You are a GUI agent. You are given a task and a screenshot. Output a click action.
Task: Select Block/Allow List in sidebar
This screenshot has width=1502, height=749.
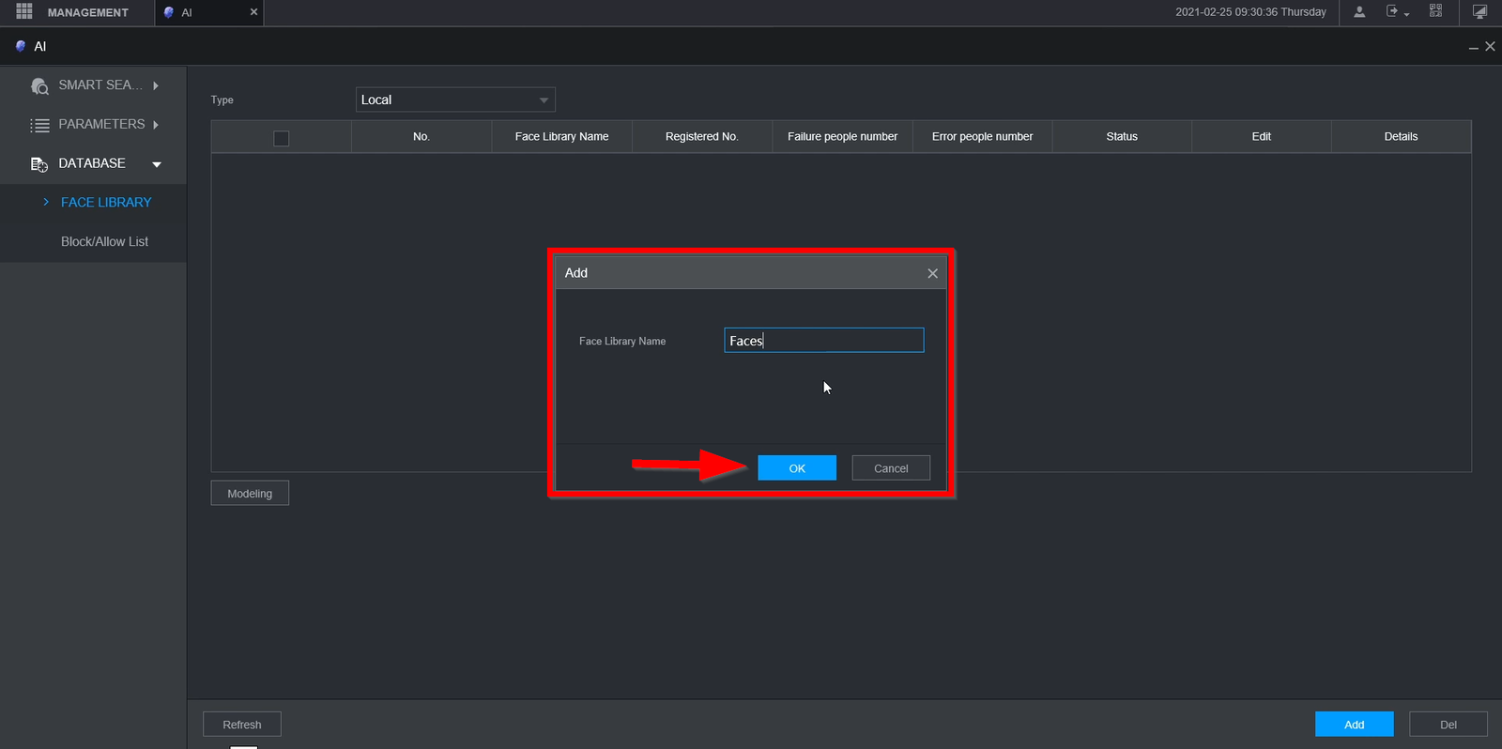104,241
